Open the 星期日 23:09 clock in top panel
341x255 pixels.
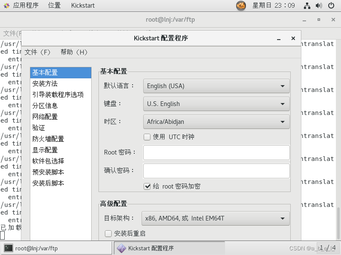point(273,6)
